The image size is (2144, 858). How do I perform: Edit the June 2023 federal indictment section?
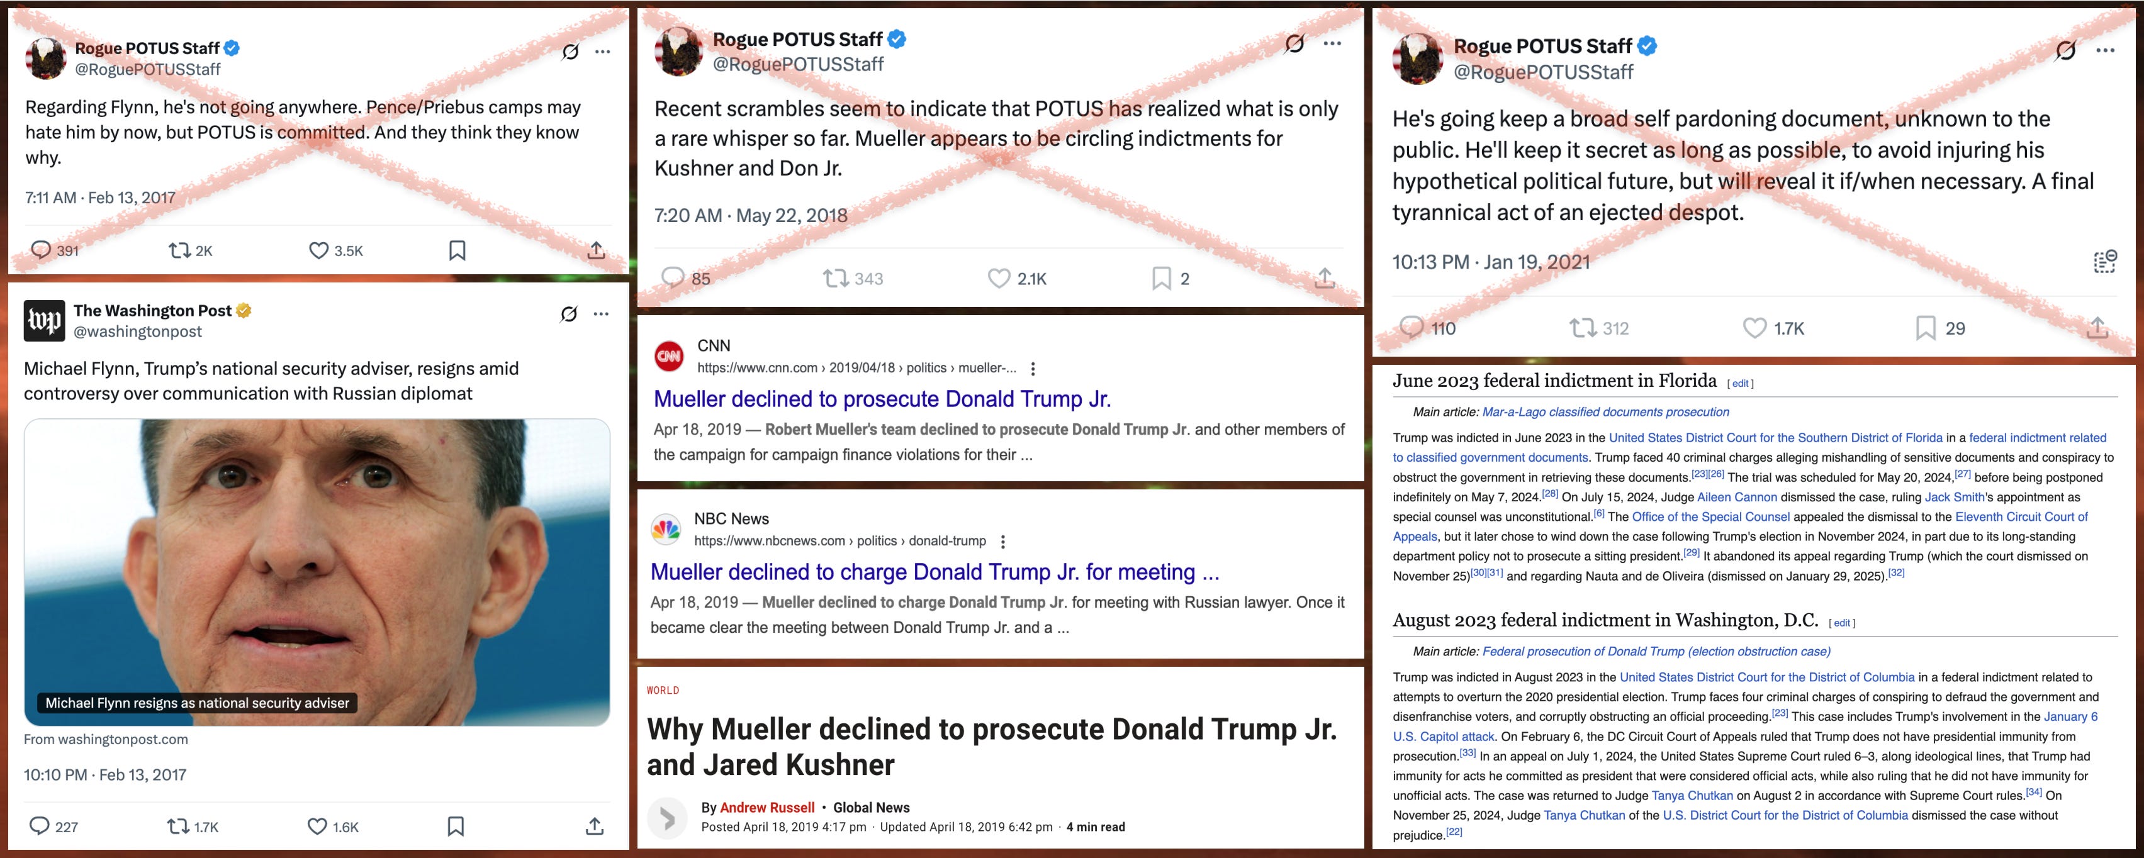click(1741, 384)
